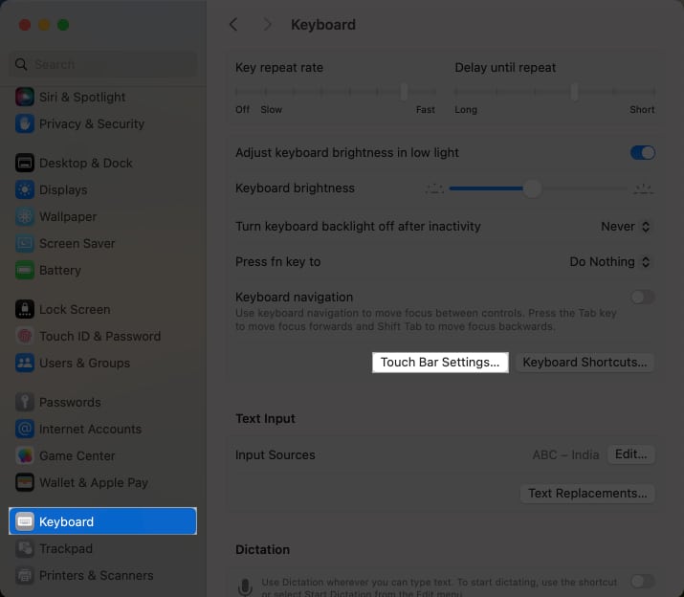The image size is (684, 597).
Task: Click the Search input field
Action: [103, 65]
